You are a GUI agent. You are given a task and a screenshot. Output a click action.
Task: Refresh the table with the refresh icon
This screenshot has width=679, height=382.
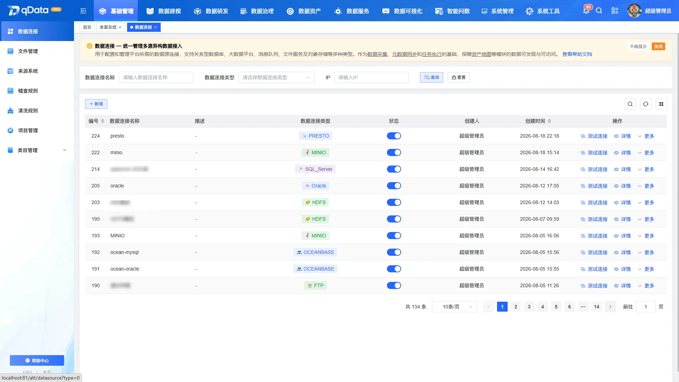[x=646, y=104]
